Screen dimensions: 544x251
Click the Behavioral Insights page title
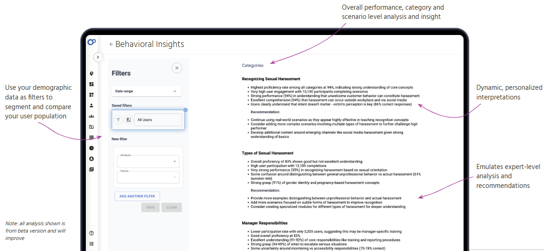coord(149,44)
